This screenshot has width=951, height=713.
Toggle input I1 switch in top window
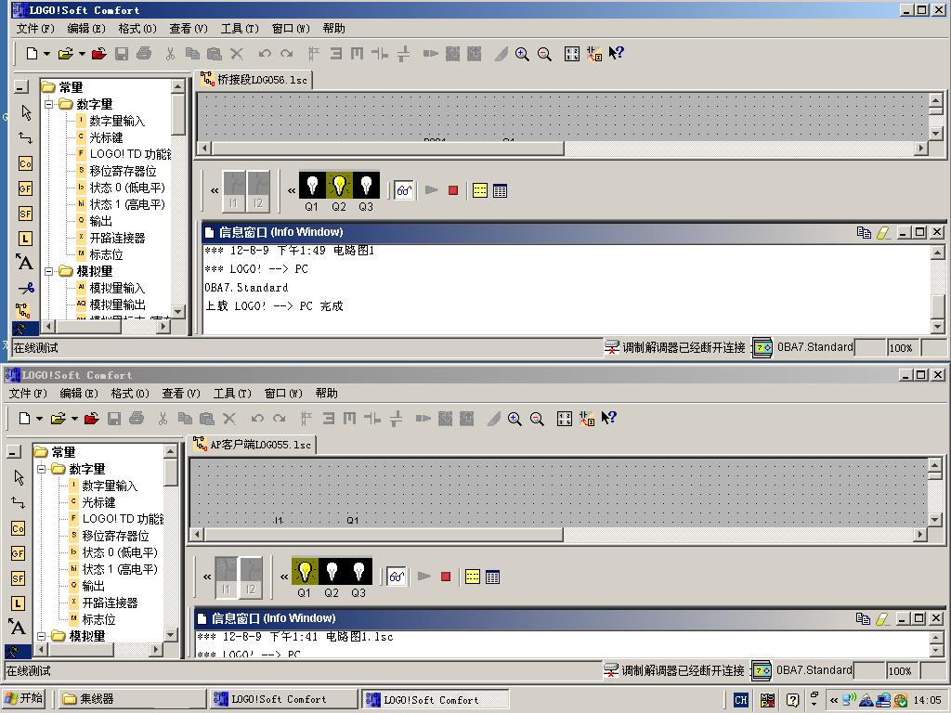coord(234,191)
